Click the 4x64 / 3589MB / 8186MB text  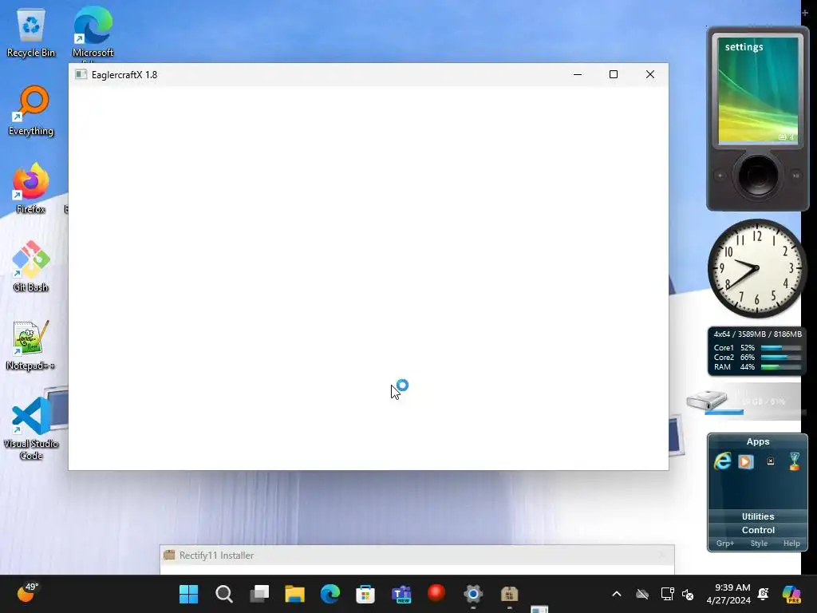(x=758, y=334)
